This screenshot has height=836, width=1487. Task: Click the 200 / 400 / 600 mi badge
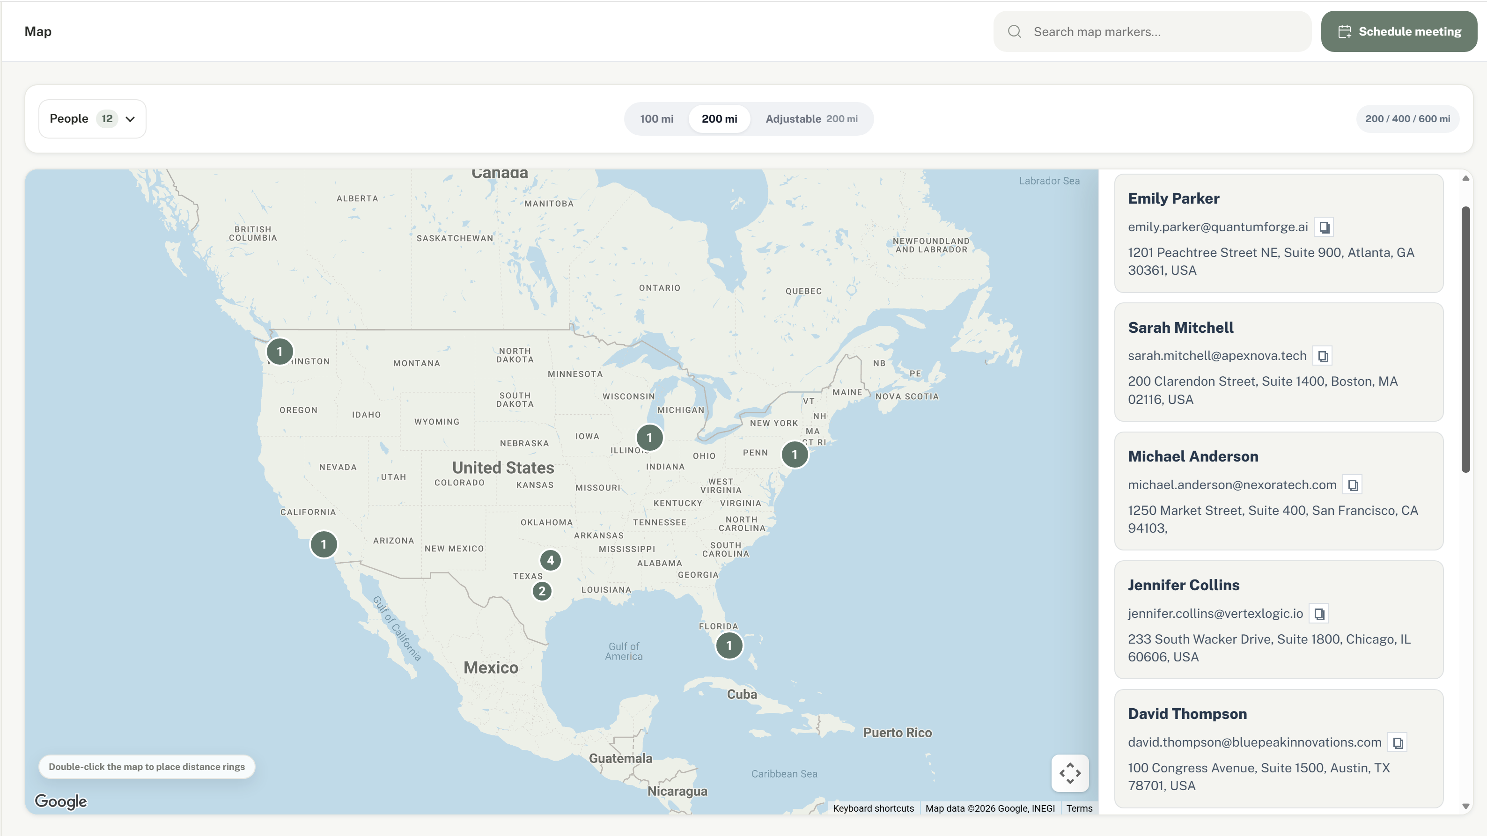pyautogui.click(x=1407, y=119)
